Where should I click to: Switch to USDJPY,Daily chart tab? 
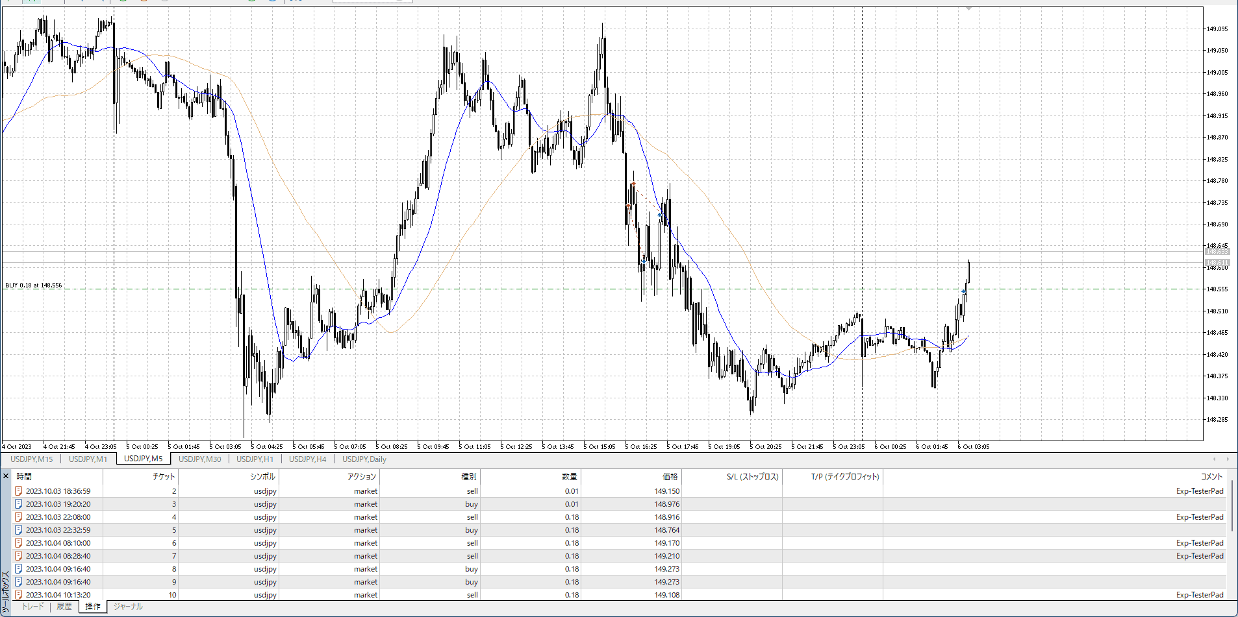364,459
